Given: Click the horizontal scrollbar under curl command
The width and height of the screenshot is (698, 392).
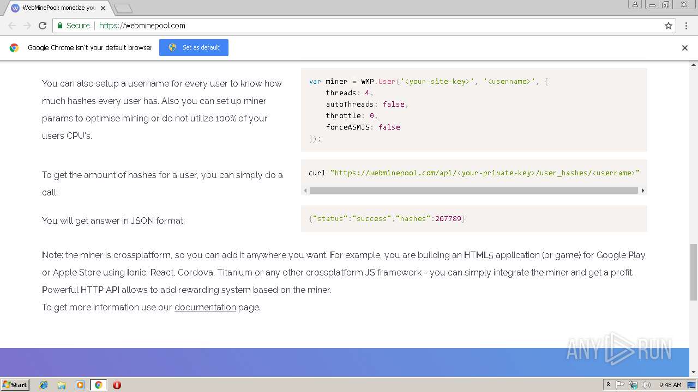Looking at the screenshot, I should tap(474, 191).
